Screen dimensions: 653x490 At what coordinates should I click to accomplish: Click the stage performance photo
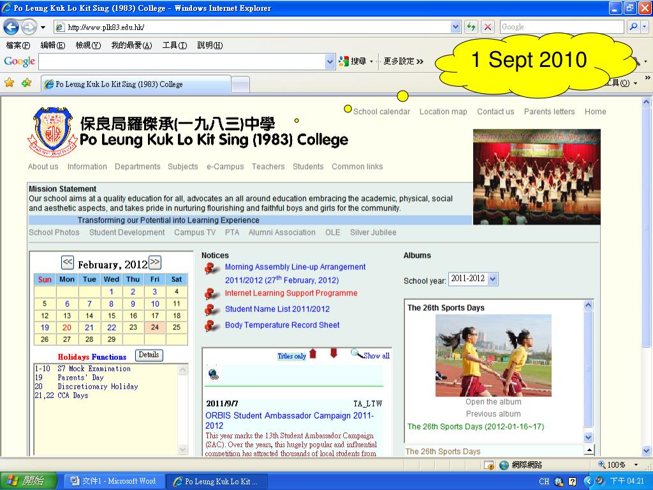[x=537, y=177]
